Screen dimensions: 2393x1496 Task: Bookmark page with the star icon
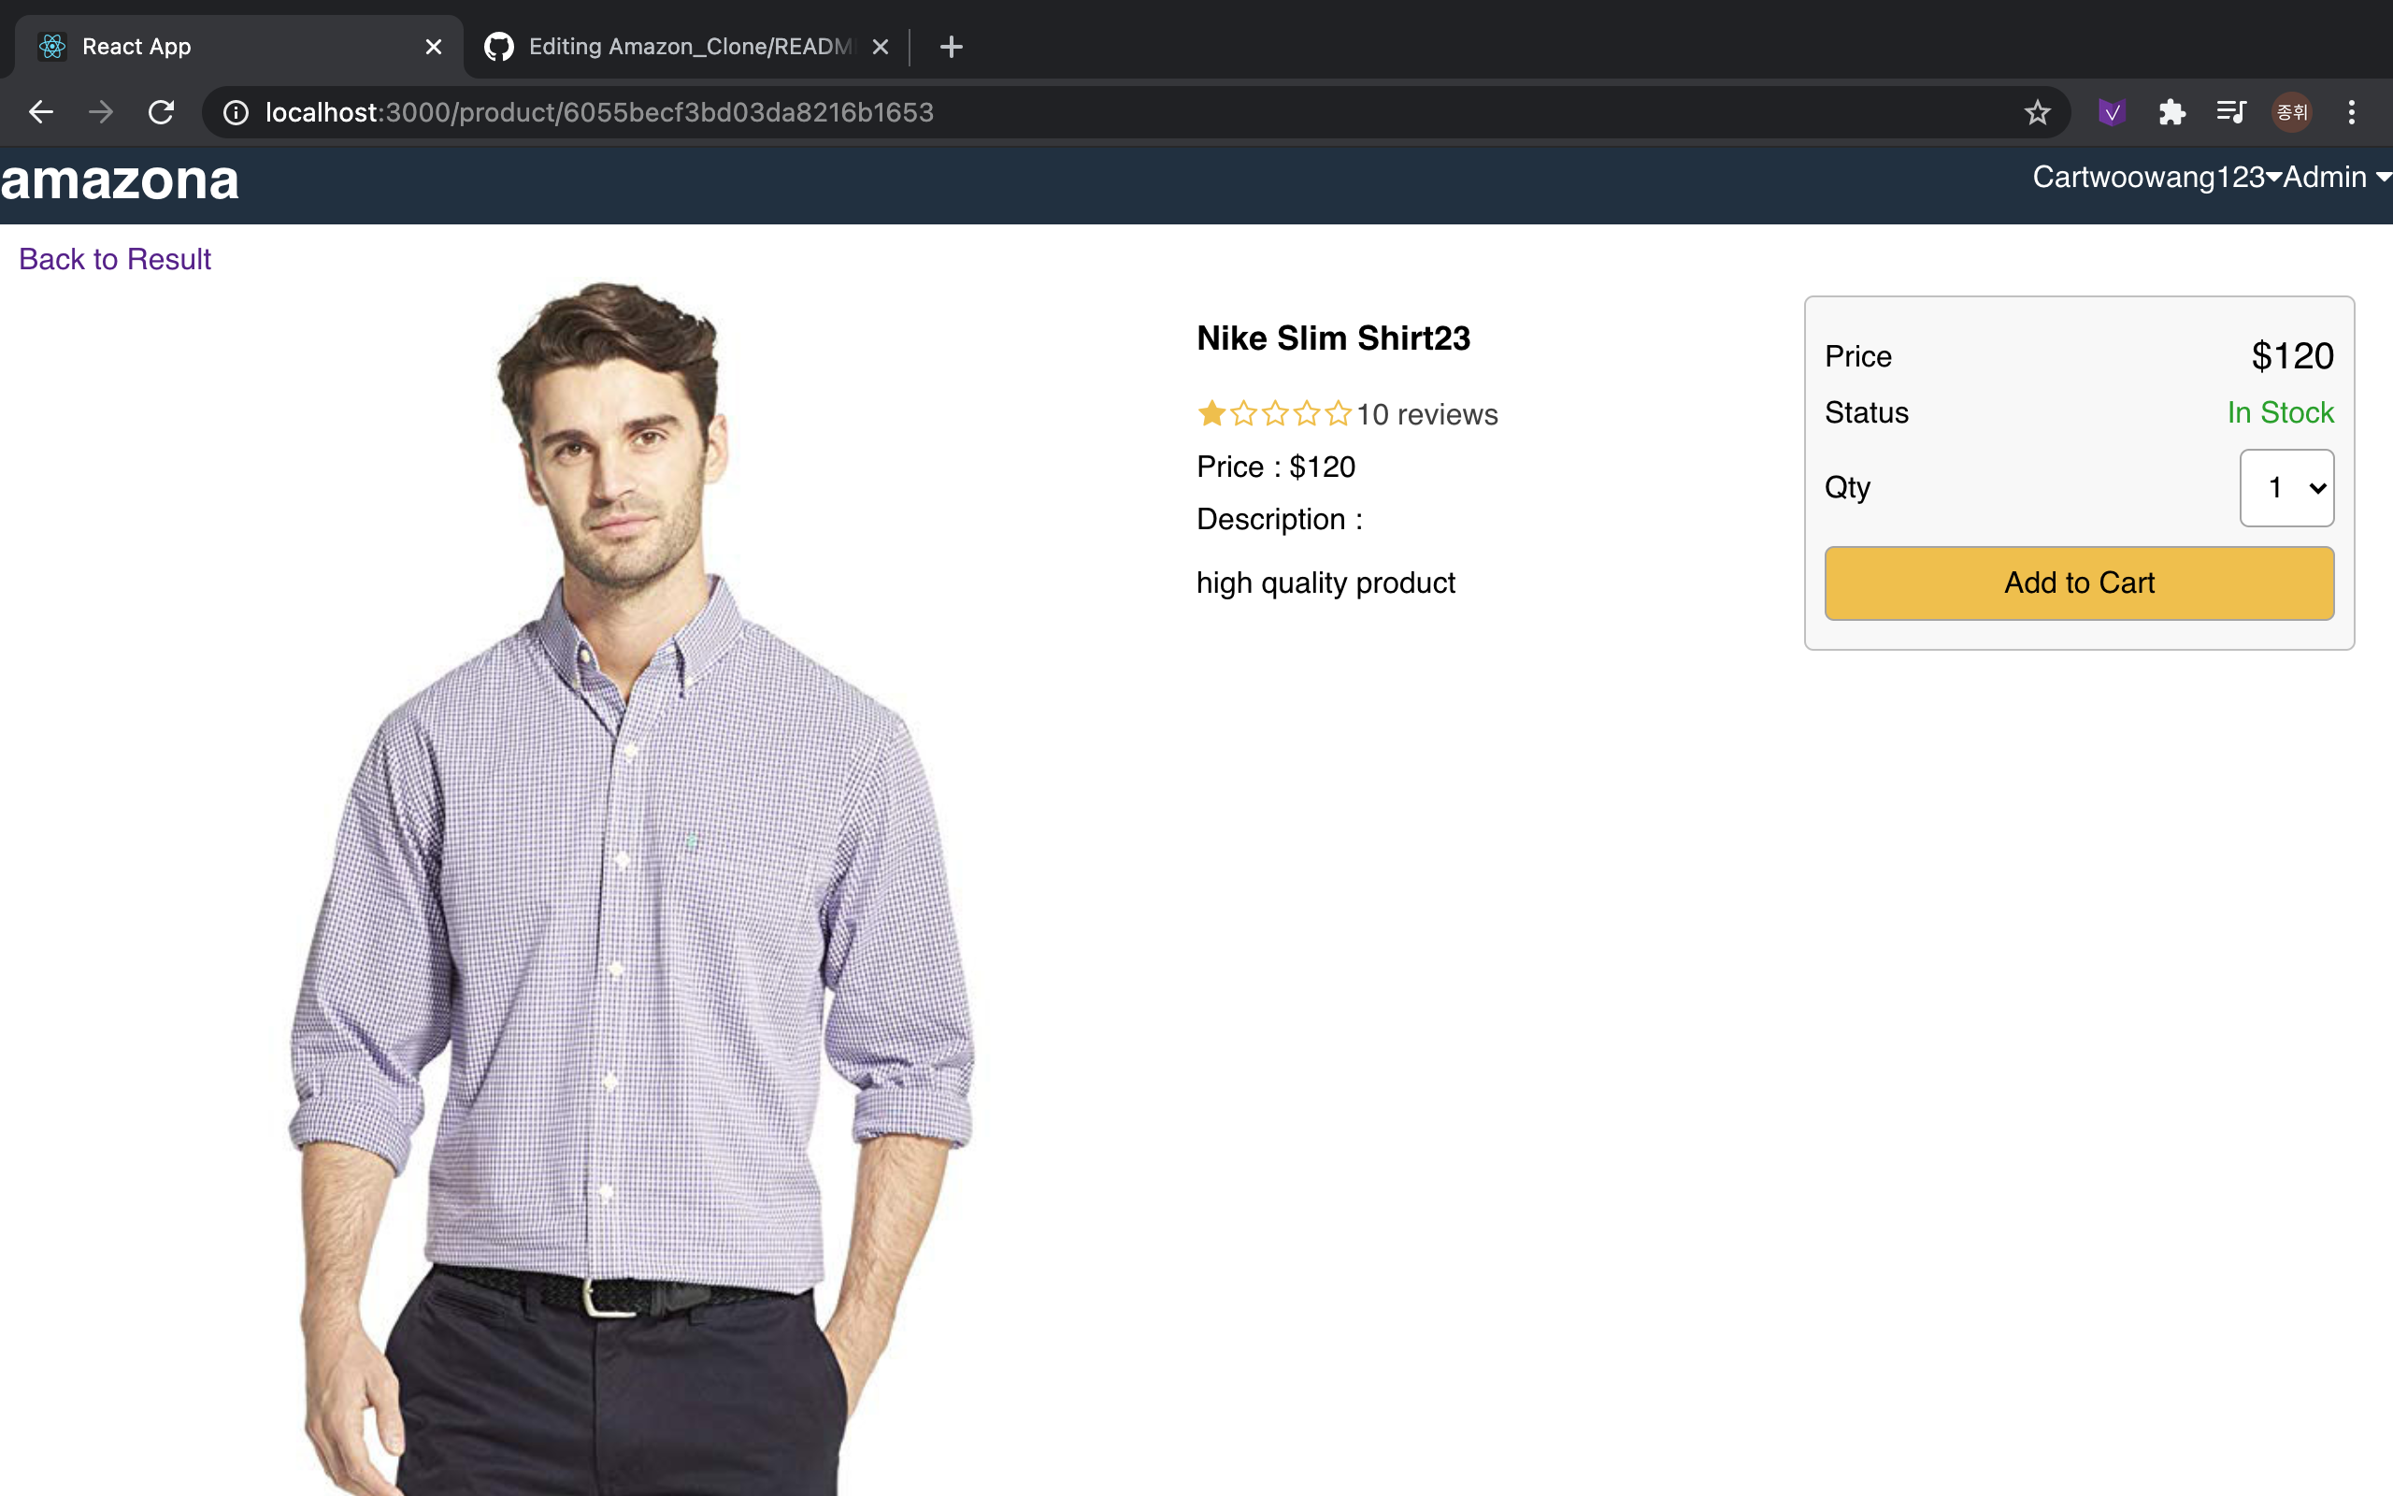point(2037,113)
